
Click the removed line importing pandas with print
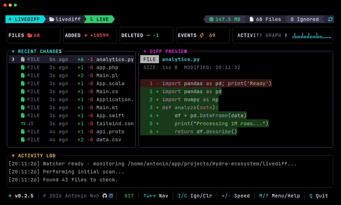click(x=206, y=83)
